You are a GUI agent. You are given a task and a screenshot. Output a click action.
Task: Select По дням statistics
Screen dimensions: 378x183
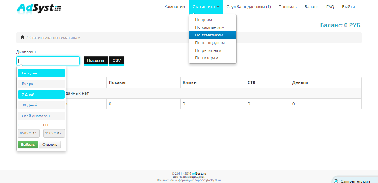[212, 20]
